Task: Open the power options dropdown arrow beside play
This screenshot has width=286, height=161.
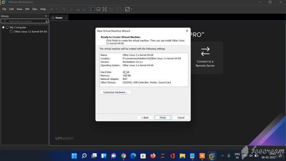Action: point(56,9)
